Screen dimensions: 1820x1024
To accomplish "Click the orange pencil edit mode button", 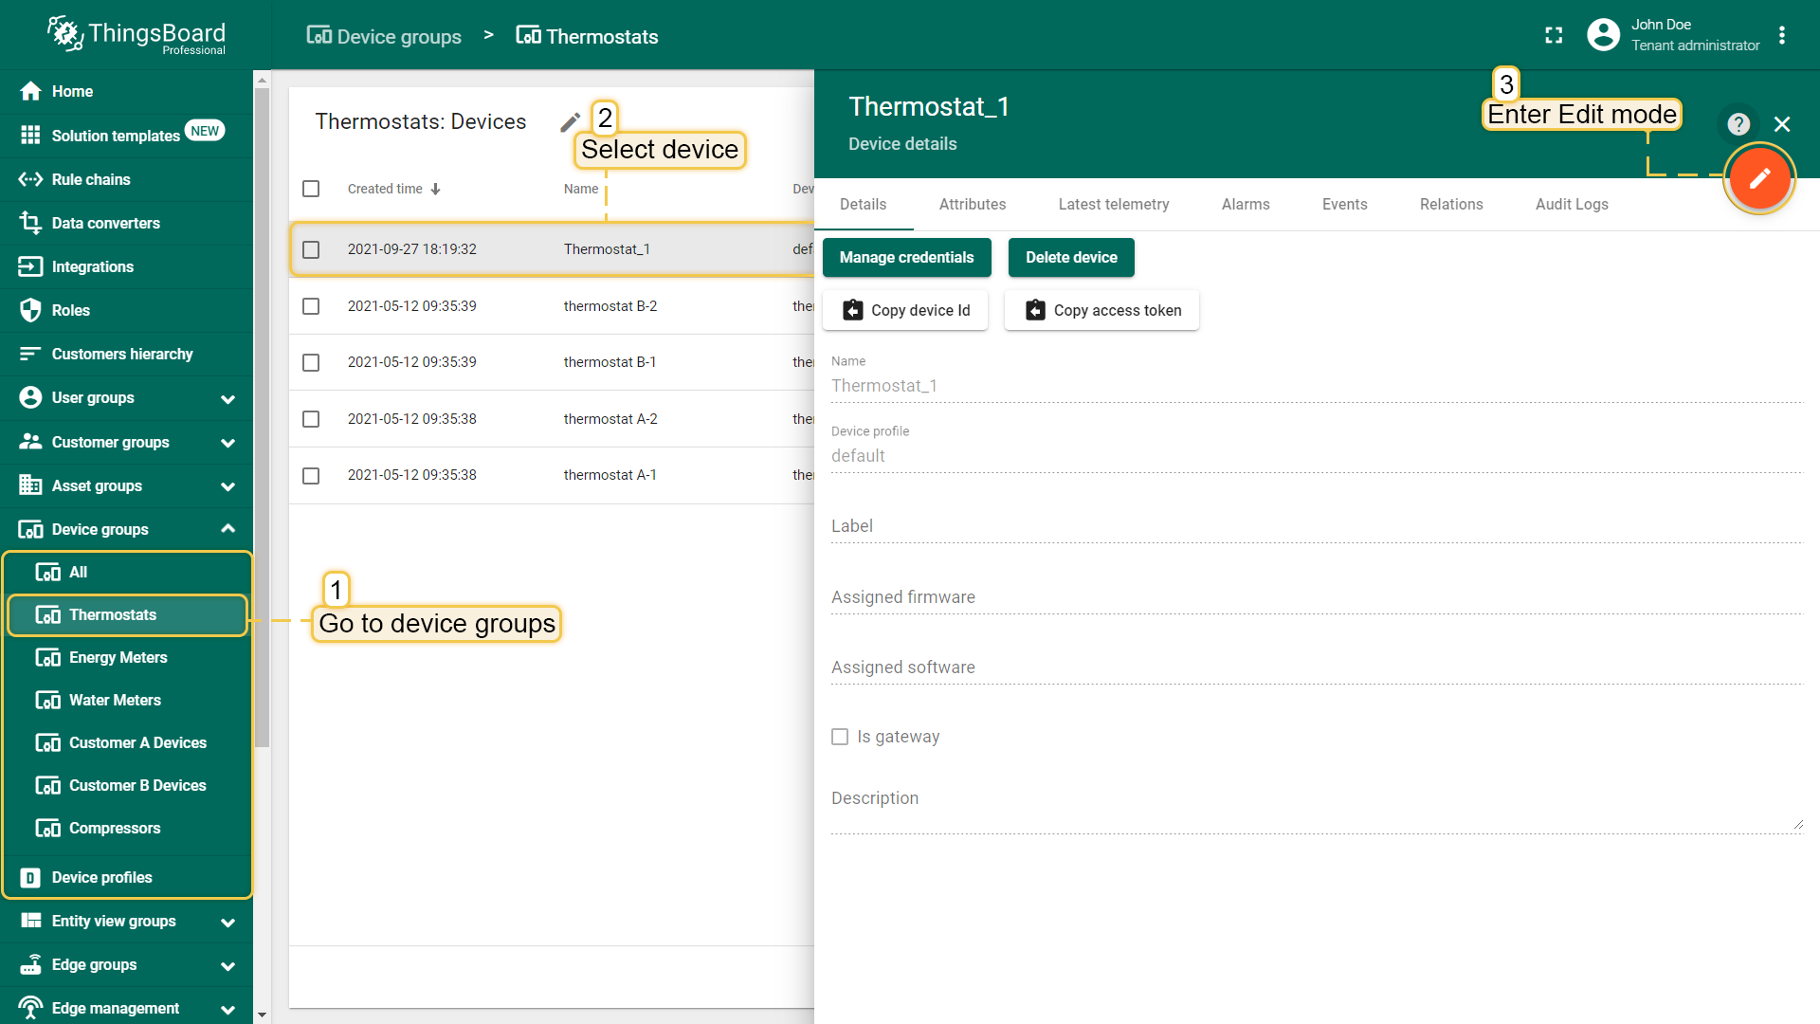I will pos(1759,178).
